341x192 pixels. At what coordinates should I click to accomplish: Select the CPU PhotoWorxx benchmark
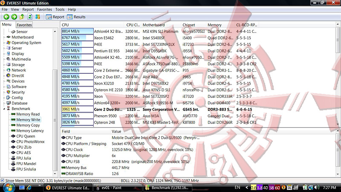(30, 142)
